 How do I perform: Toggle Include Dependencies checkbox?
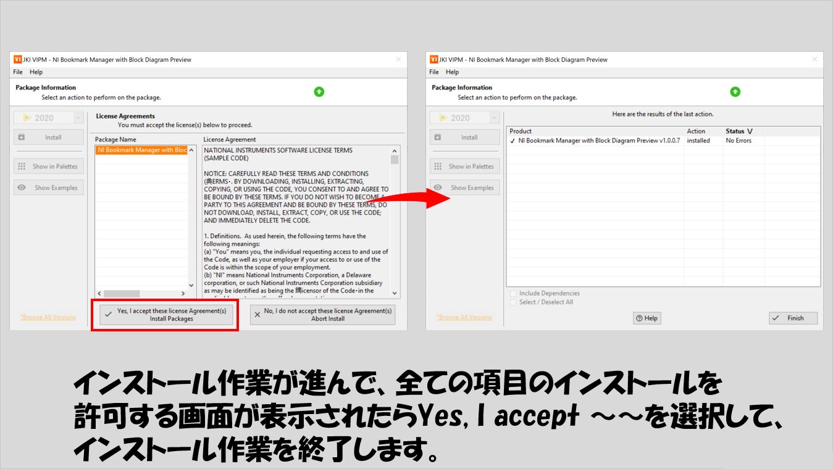pos(513,294)
